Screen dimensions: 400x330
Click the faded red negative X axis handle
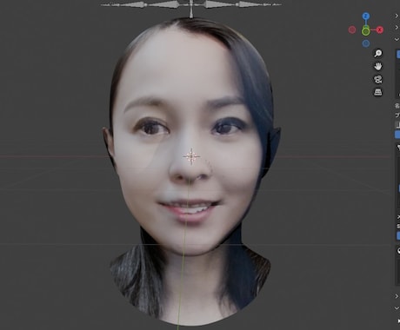pyautogui.click(x=352, y=30)
